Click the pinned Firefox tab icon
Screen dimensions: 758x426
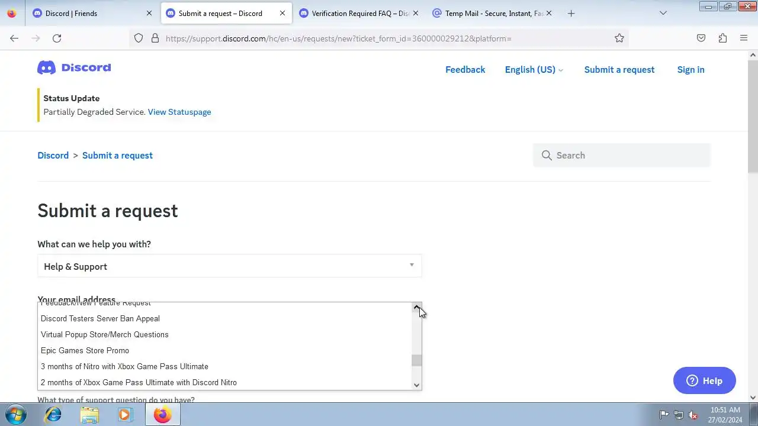(x=12, y=13)
